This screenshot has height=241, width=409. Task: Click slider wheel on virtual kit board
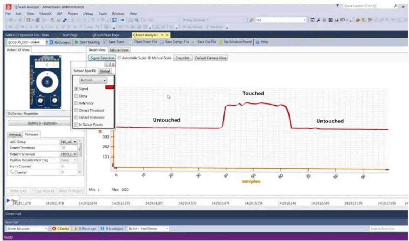pyautogui.click(x=47, y=82)
